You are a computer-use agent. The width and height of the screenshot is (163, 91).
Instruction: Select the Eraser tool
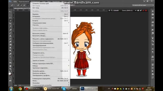tap(10, 42)
